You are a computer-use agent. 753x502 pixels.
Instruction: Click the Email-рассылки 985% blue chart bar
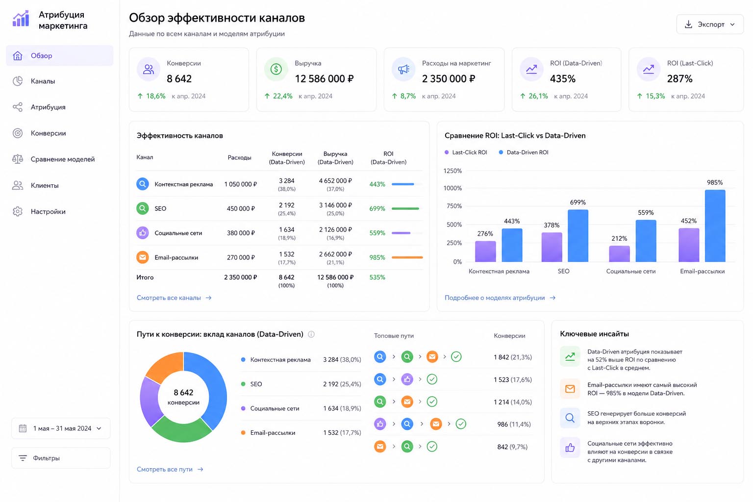715,226
